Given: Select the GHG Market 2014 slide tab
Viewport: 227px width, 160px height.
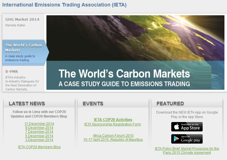Looking at the screenshot, I should click(23, 22).
